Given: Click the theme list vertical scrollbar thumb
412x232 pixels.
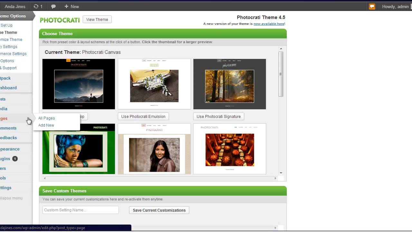Looking at the screenshot, I should point(281,74).
